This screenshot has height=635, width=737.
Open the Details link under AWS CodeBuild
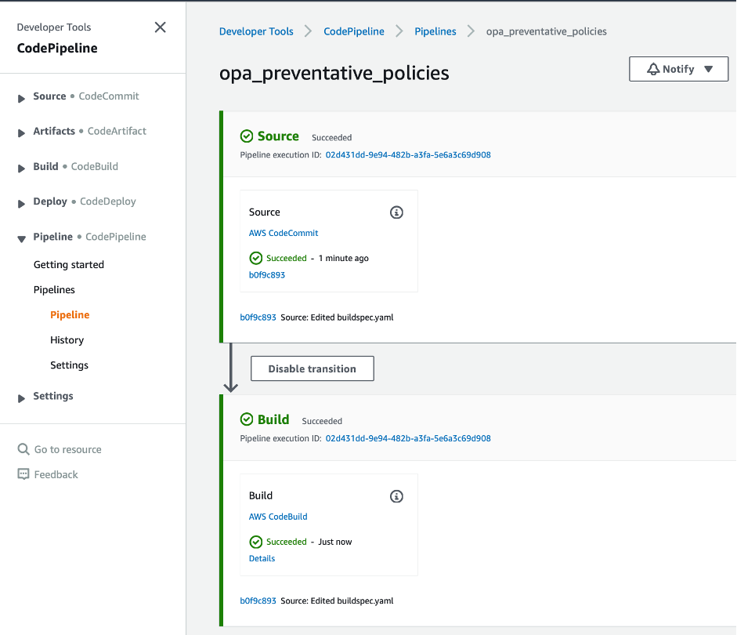(262, 558)
